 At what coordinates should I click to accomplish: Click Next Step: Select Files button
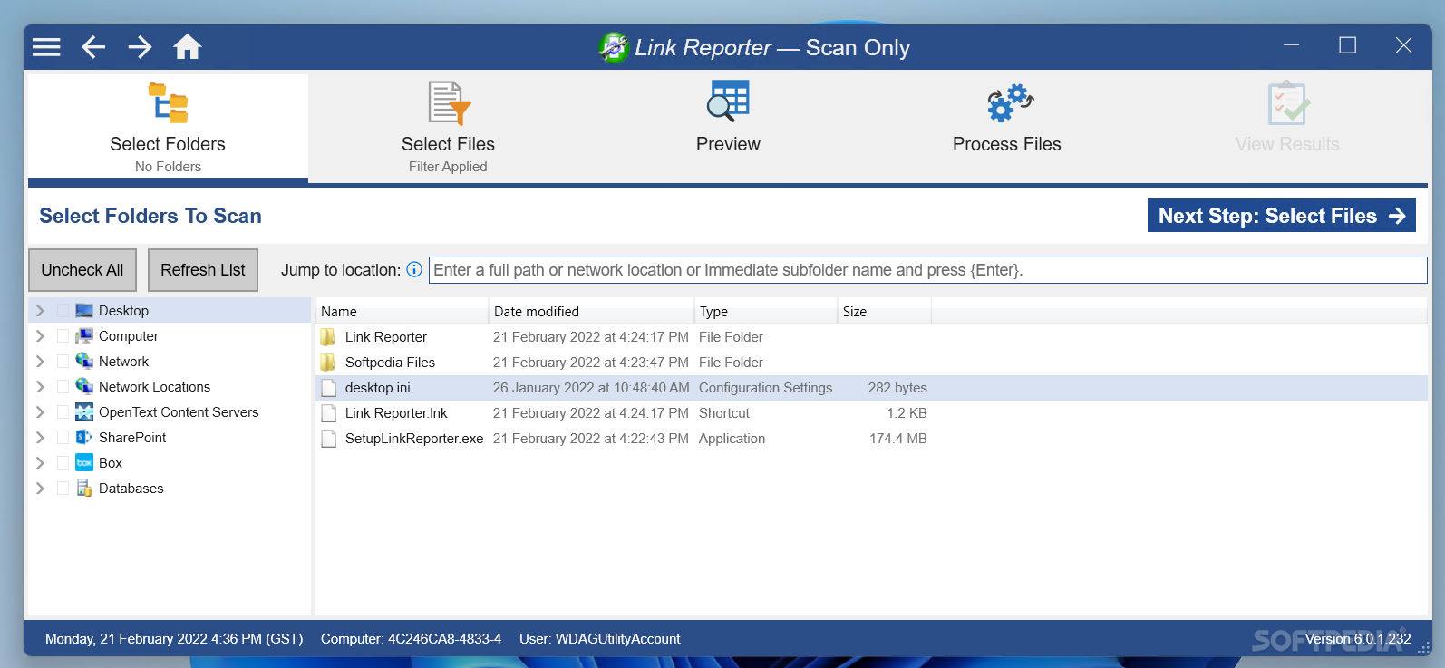coord(1281,216)
